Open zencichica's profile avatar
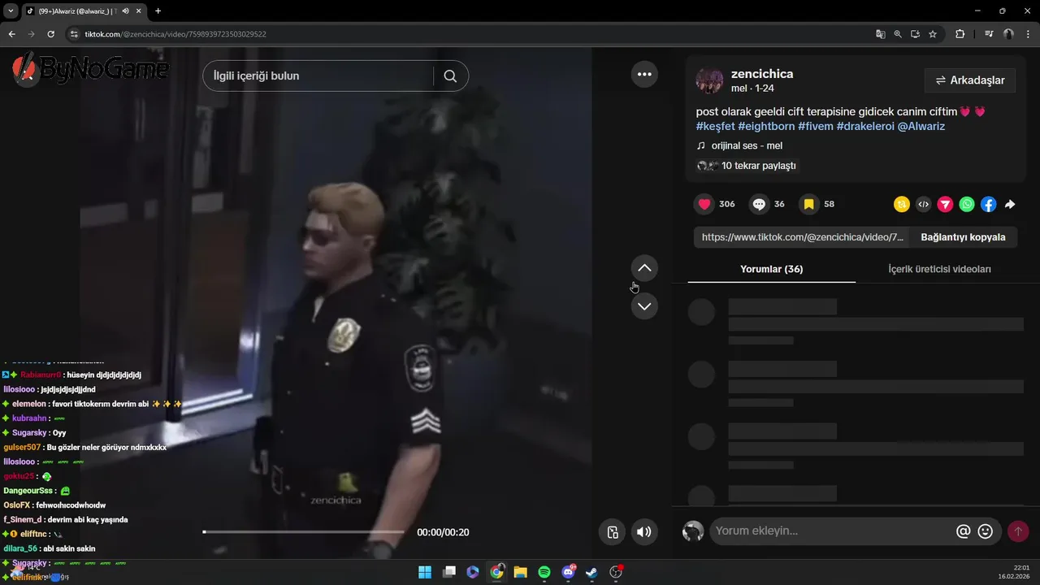 (709, 80)
